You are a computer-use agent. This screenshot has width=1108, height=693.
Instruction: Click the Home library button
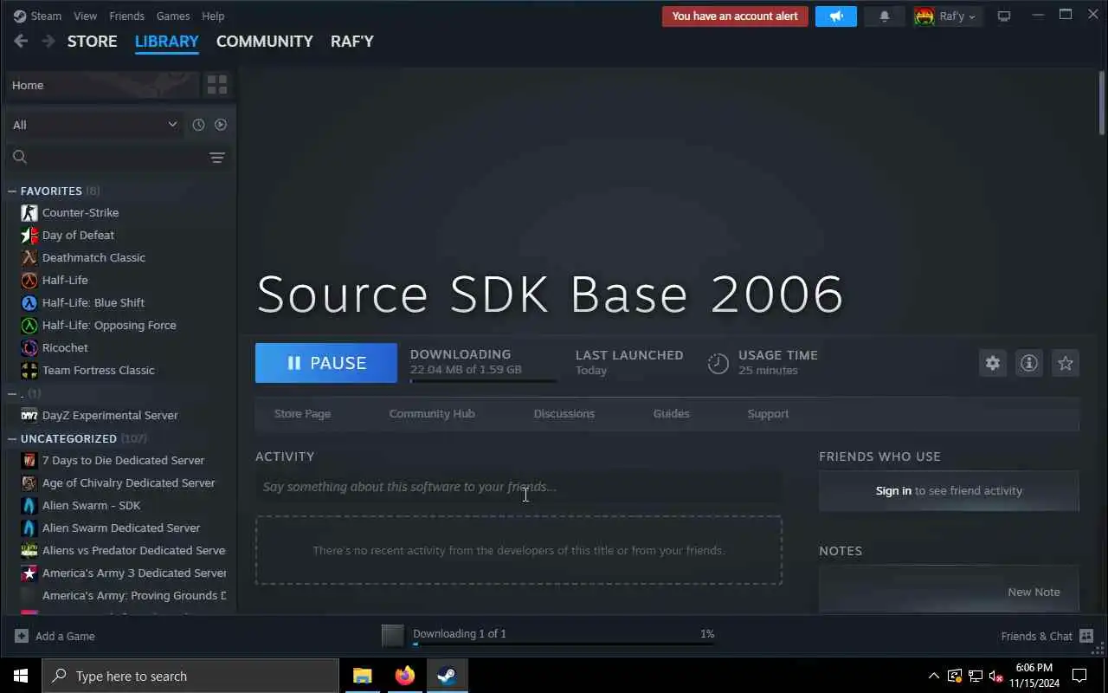[102, 85]
